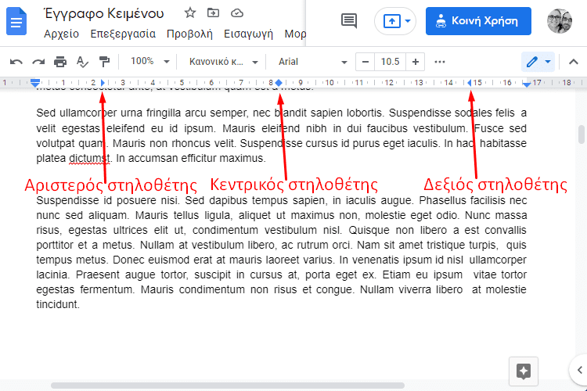Open the Google Docs home icon
The width and height of the screenshot is (587, 391).
[16, 22]
